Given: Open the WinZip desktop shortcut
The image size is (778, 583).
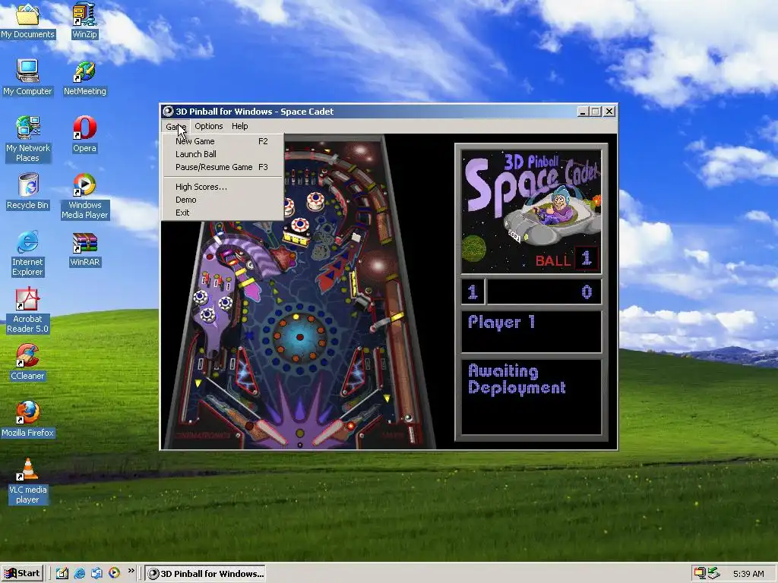Looking at the screenshot, I should (x=84, y=20).
